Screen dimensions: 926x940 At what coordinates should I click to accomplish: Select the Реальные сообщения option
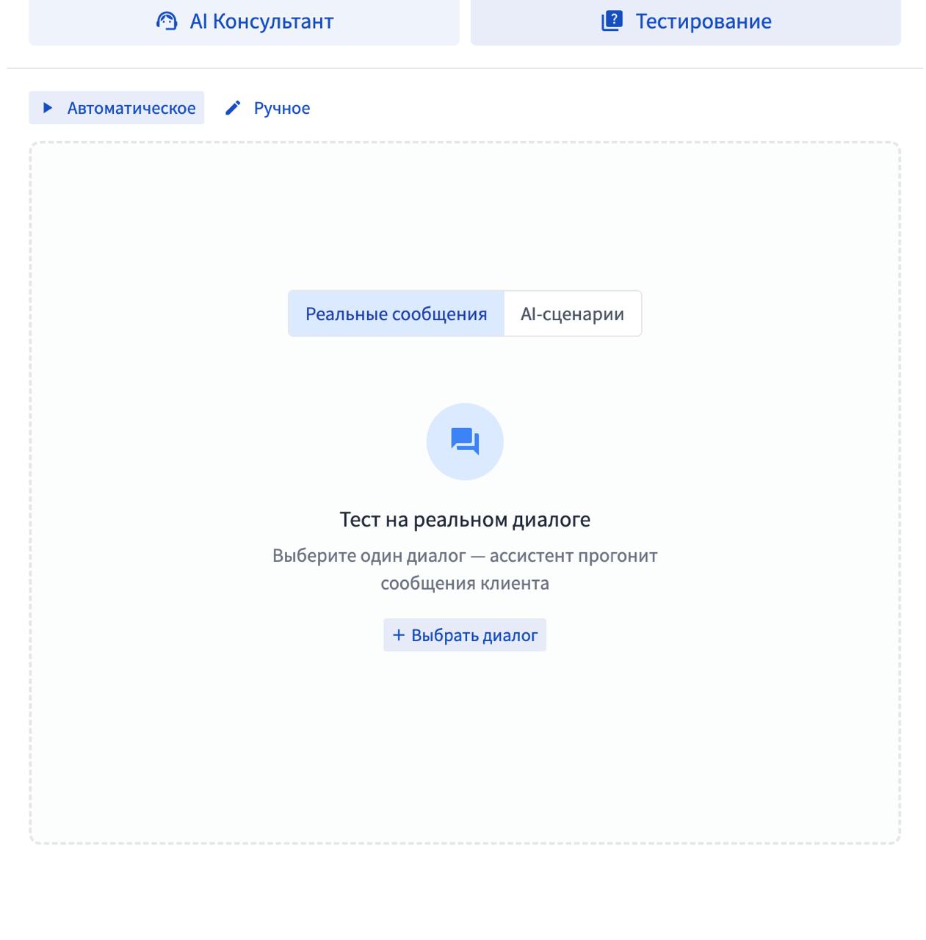(x=396, y=314)
